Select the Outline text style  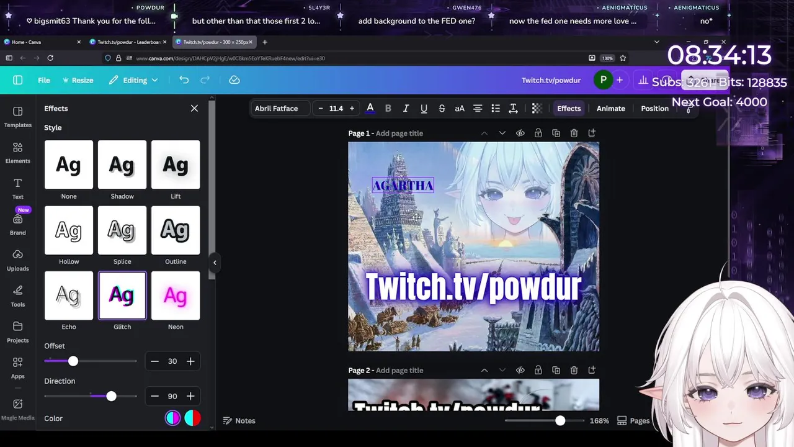[x=176, y=230]
